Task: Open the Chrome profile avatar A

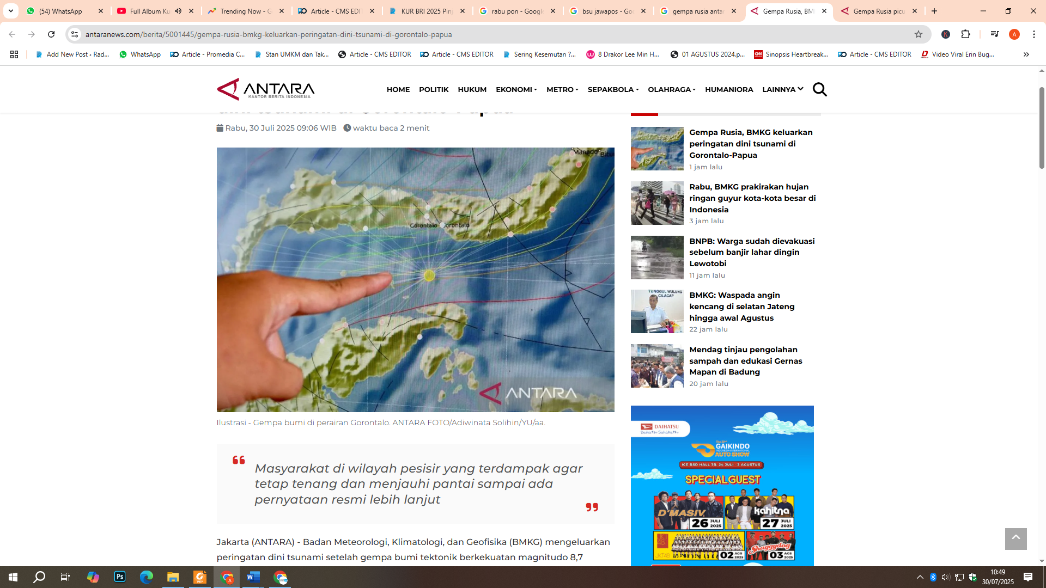Action: click(1014, 34)
